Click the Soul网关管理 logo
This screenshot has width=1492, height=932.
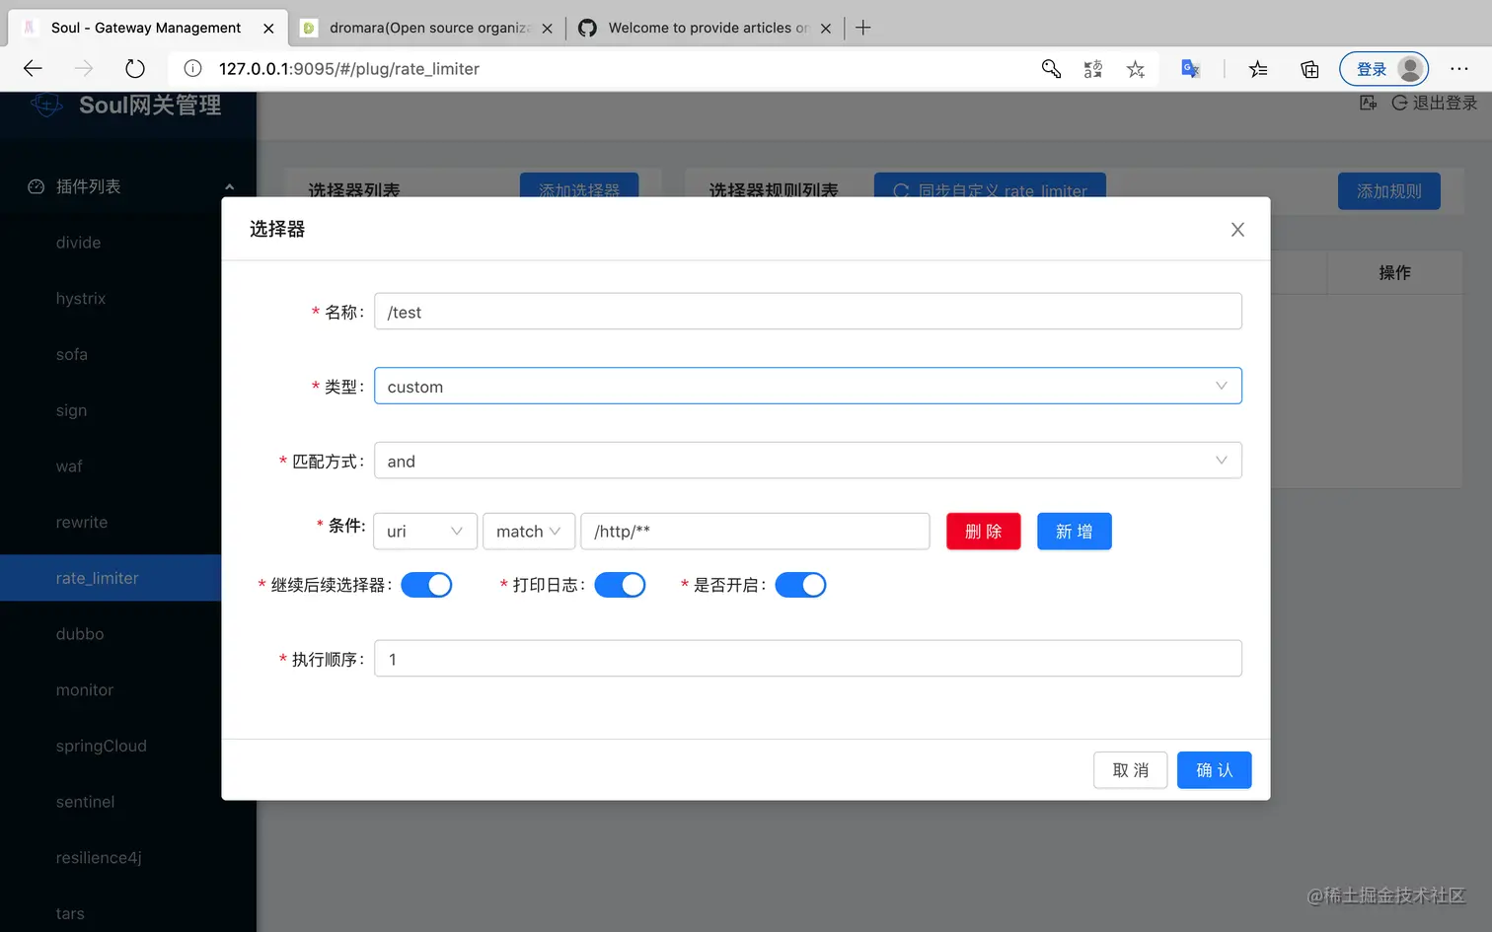point(125,105)
